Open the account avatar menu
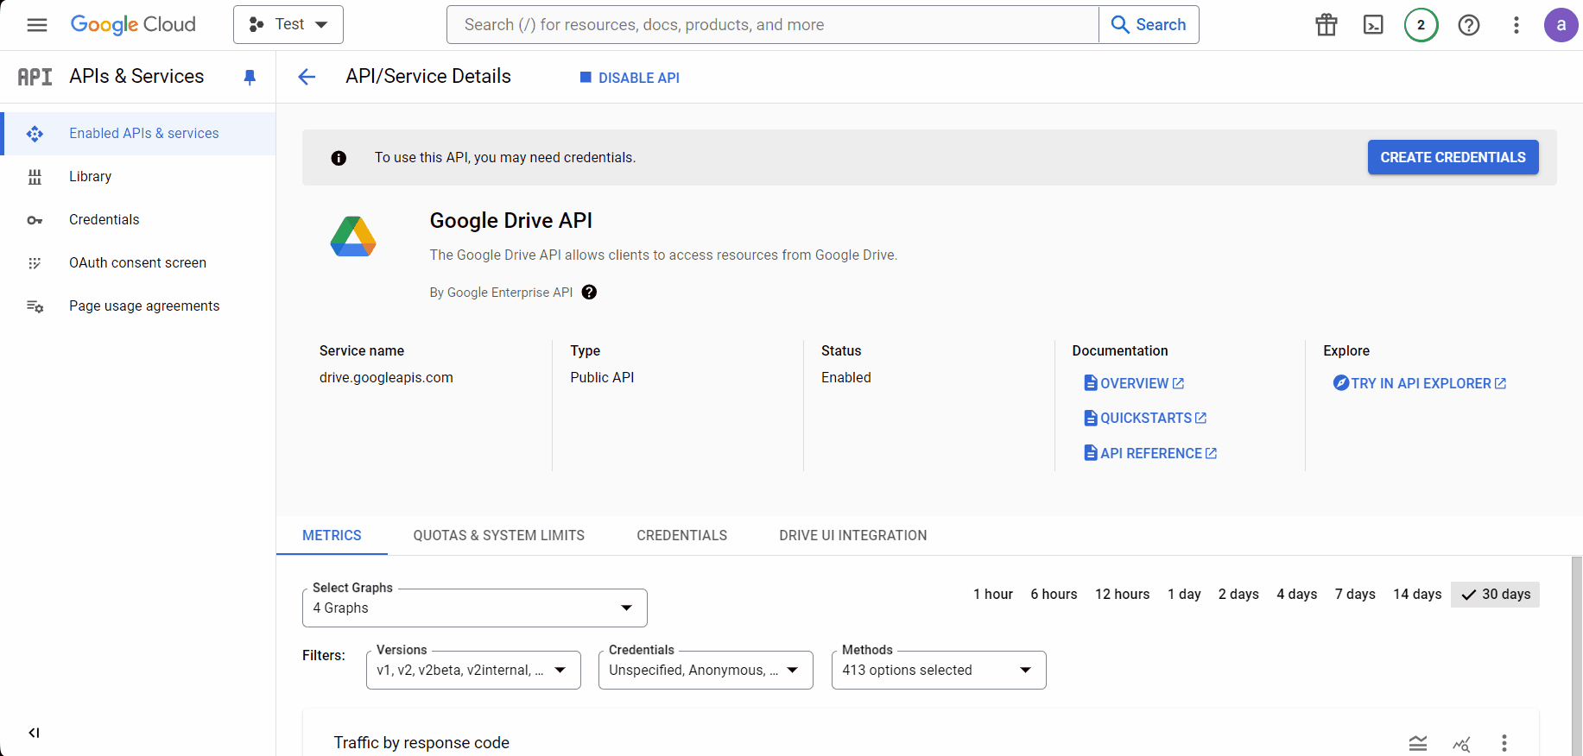 click(1561, 25)
